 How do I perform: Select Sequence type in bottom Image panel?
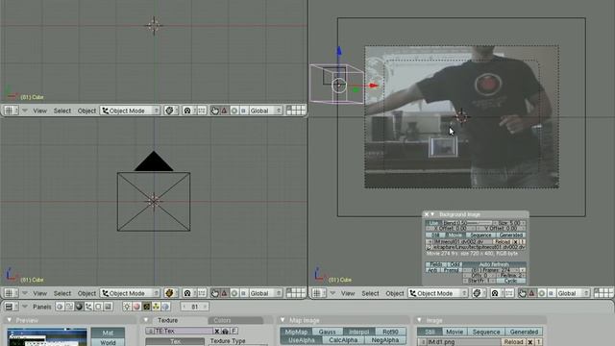(x=486, y=332)
